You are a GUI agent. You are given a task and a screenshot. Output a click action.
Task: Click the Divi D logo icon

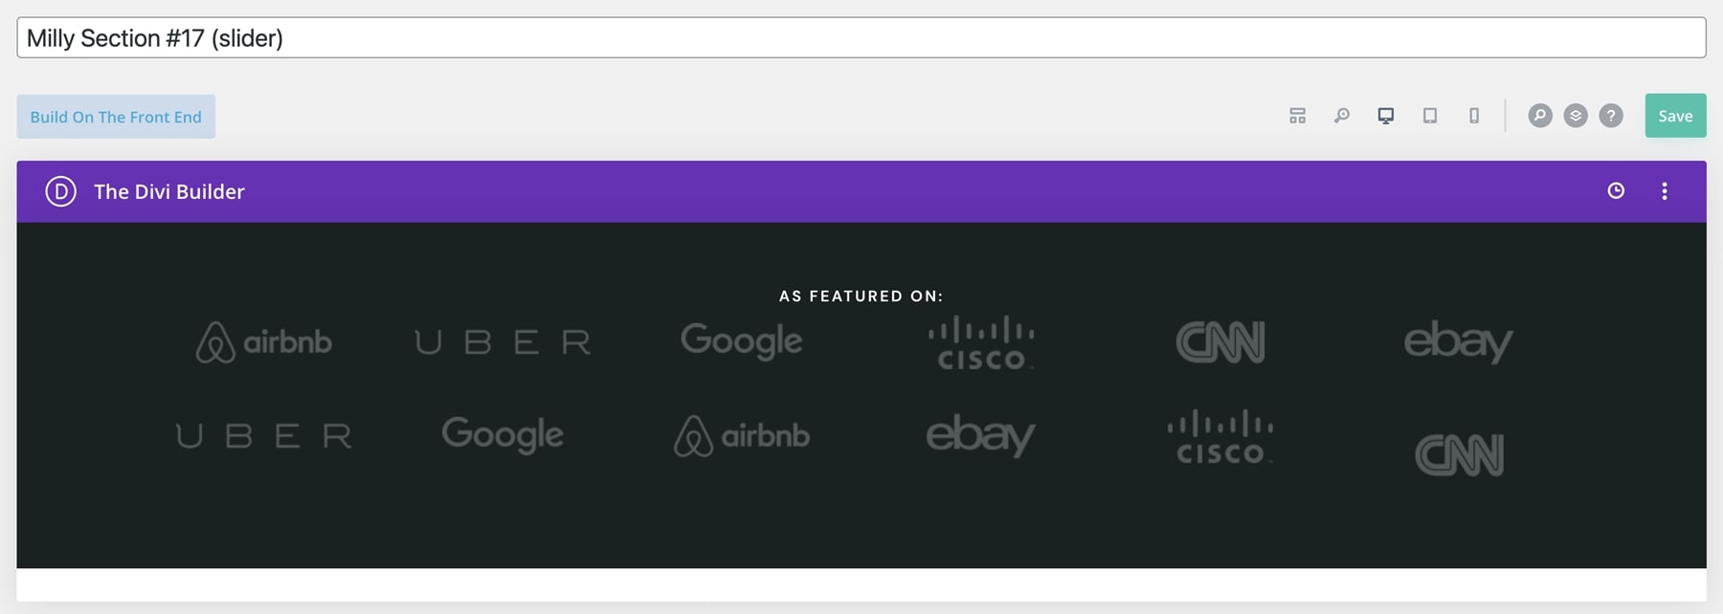pyautogui.click(x=60, y=191)
